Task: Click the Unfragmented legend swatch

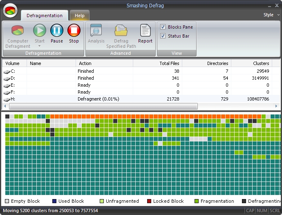Action: [x=102, y=201]
